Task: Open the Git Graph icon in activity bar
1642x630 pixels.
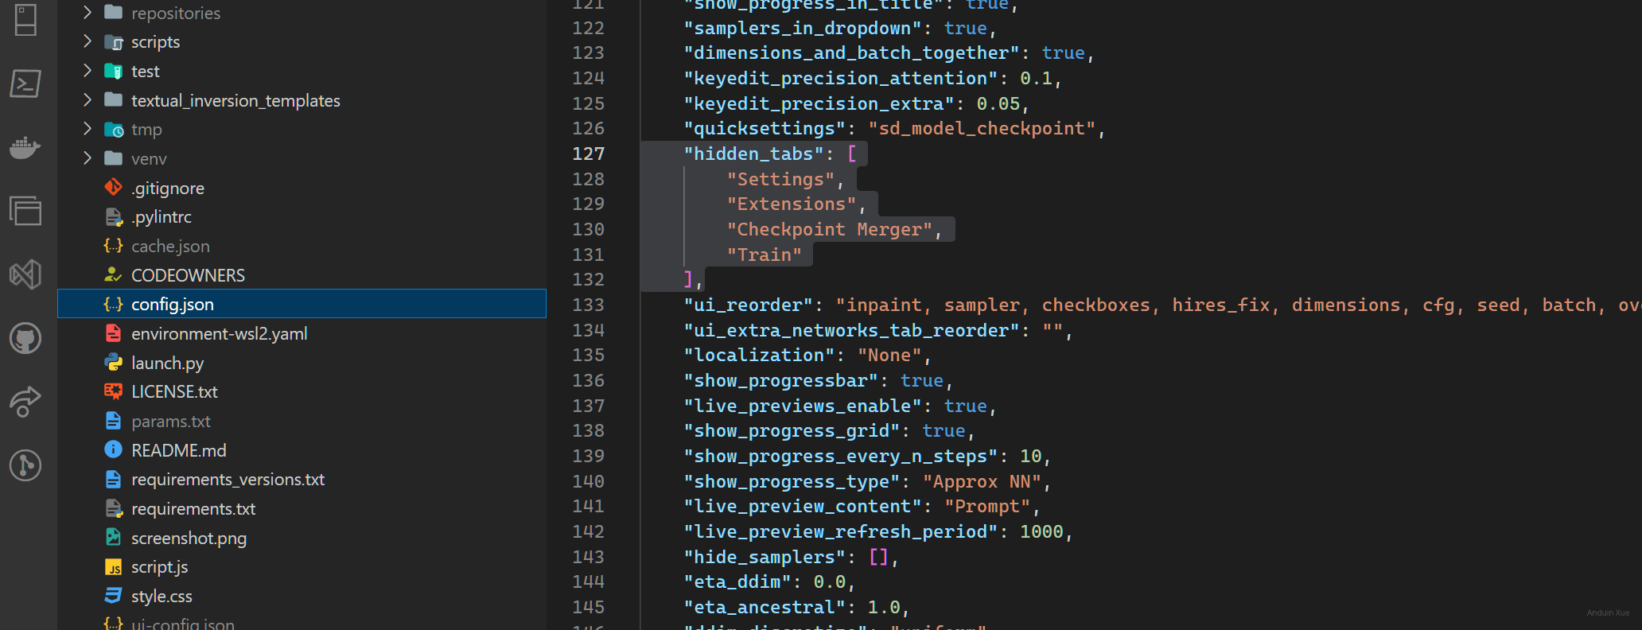Action: pos(25,465)
